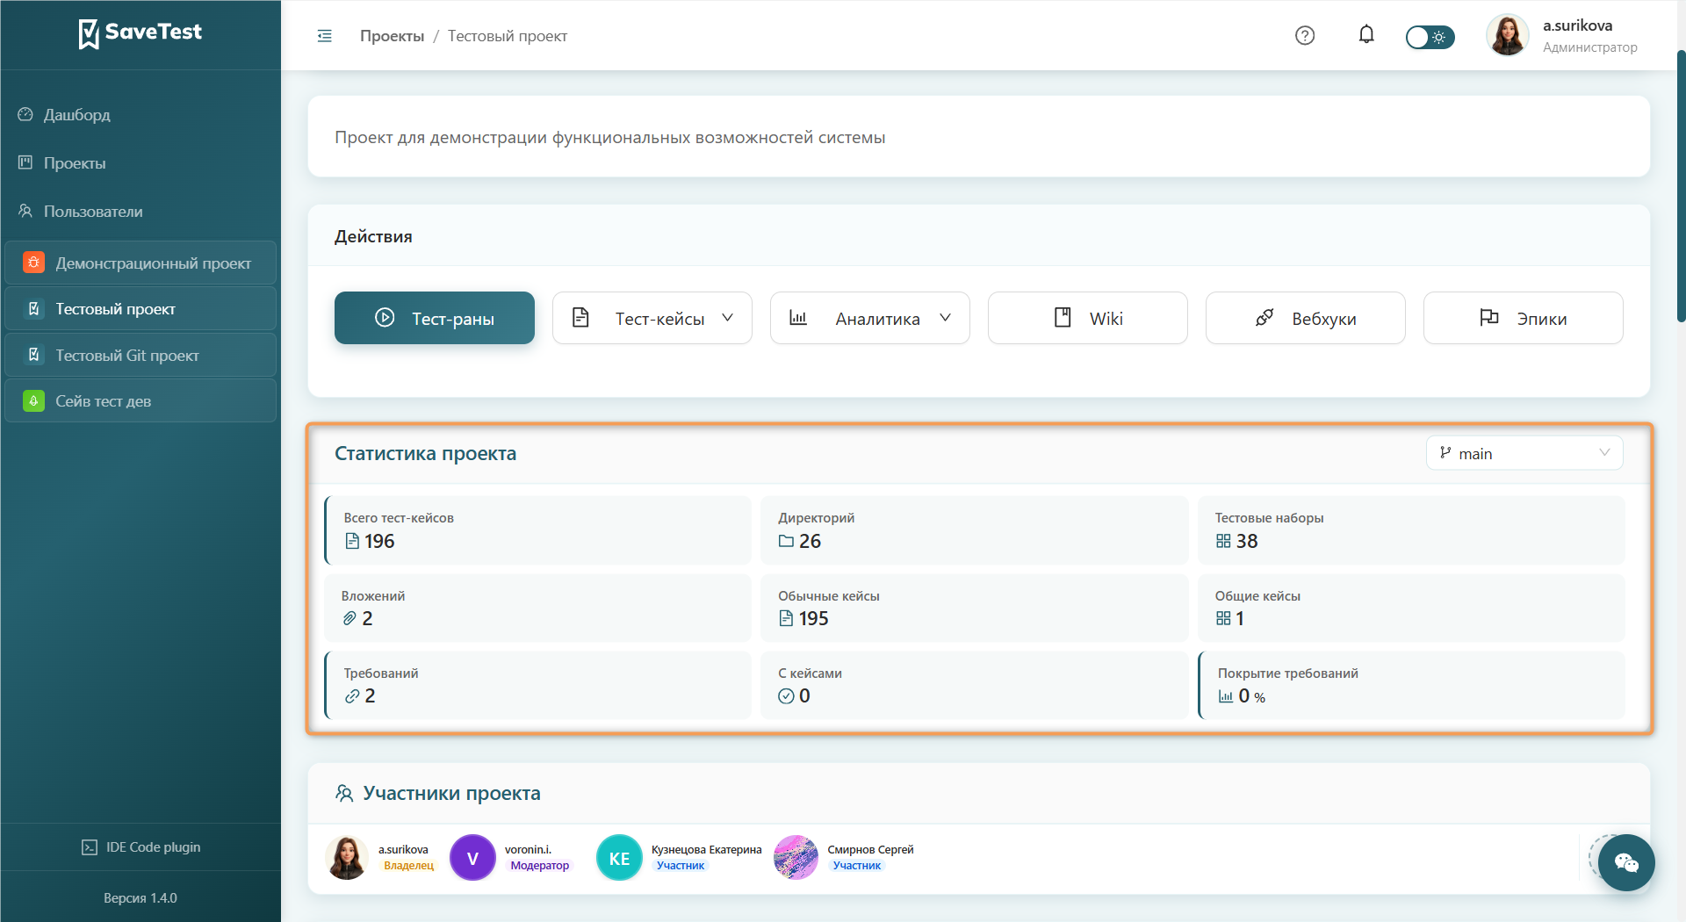1686x922 pixels.
Task: Click the document icon beside 195
Action: click(x=786, y=618)
